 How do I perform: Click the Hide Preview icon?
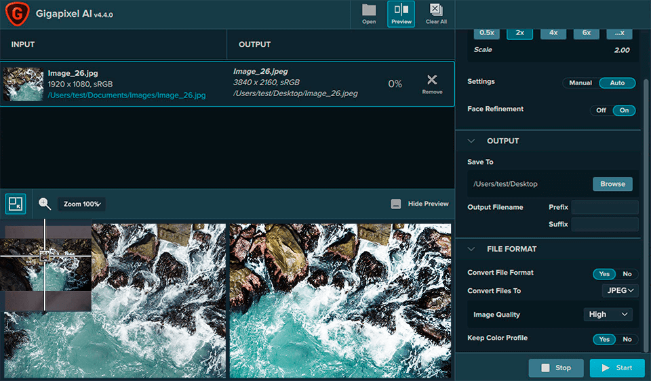396,204
